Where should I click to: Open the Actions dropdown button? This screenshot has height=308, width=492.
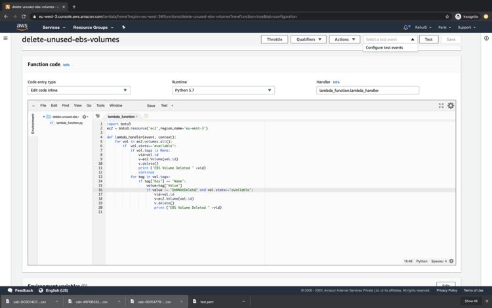tap(344, 39)
